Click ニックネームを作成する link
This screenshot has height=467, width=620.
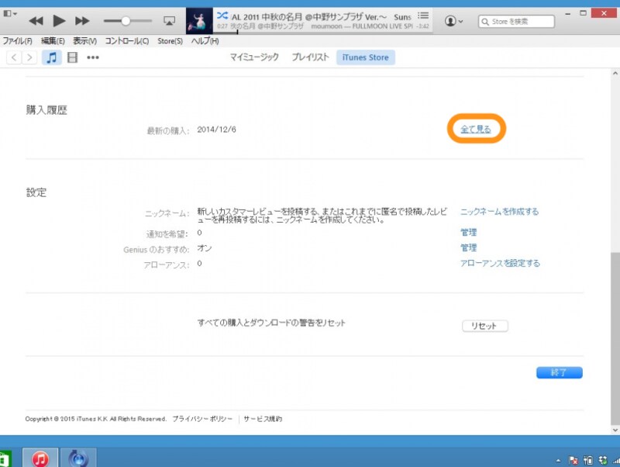[x=499, y=212]
